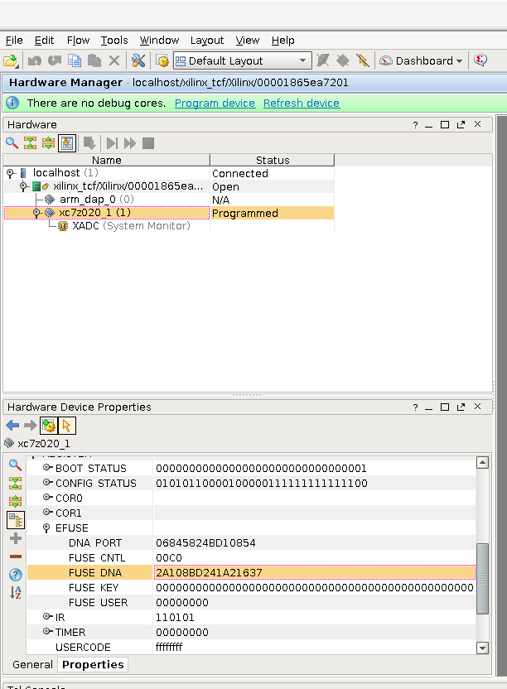Click the open project folder icon
507x689 pixels.
click(10, 61)
